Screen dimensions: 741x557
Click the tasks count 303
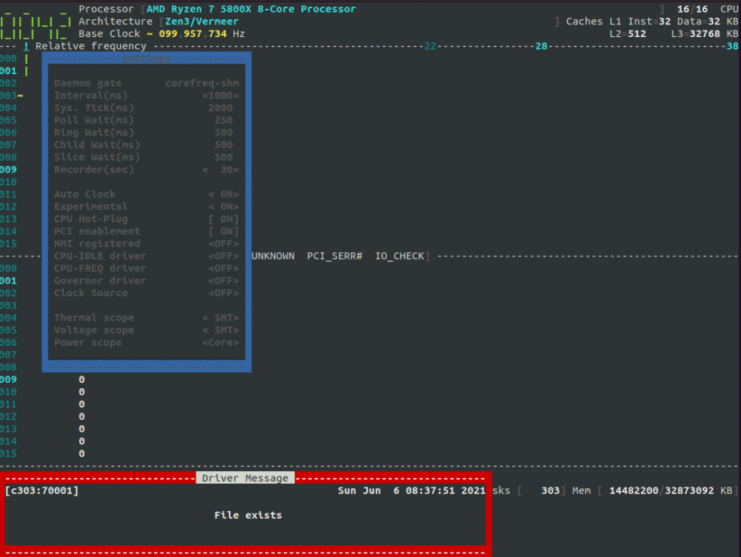pyautogui.click(x=551, y=490)
